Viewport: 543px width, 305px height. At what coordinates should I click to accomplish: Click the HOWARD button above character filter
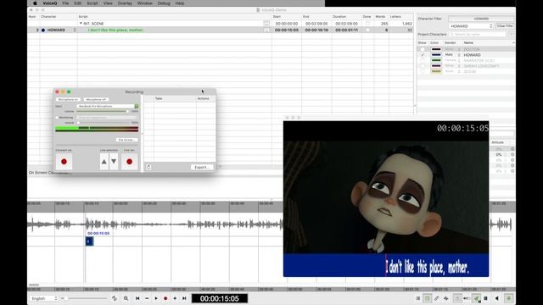click(481, 19)
